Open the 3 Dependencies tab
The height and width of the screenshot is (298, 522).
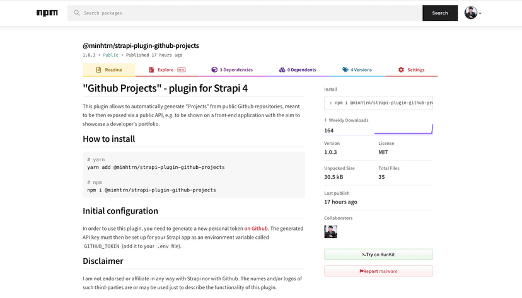coord(232,70)
